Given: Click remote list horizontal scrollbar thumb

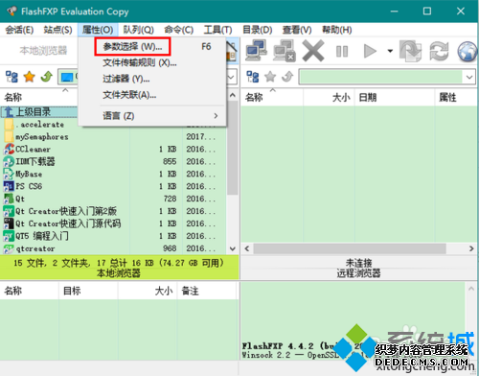Looking at the screenshot, I should point(350,248).
